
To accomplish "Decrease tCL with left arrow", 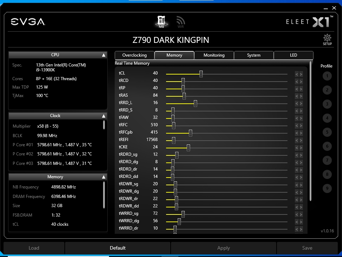I will tap(297, 74).
